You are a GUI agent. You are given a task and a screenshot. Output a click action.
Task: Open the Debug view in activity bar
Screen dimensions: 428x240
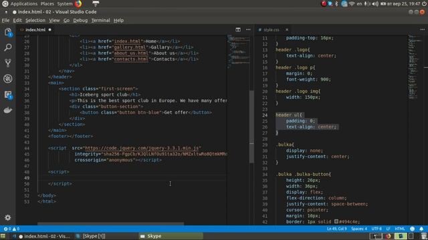click(x=8, y=79)
